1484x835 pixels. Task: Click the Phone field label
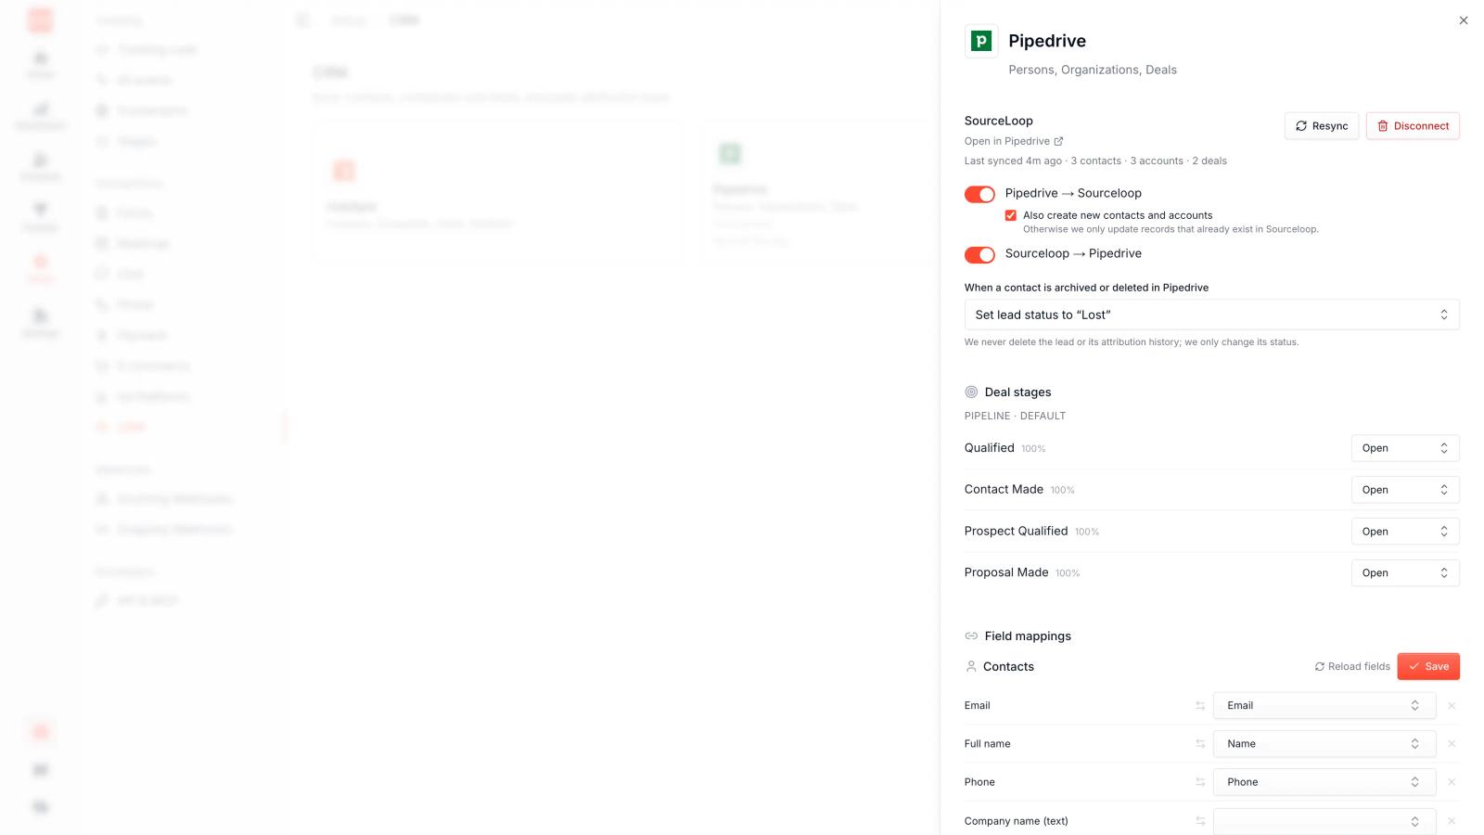(x=979, y=782)
